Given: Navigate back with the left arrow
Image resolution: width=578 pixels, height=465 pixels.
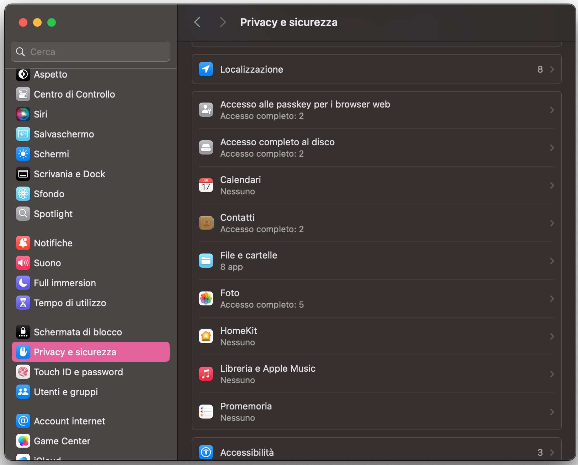Looking at the screenshot, I should [x=197, y=22].
